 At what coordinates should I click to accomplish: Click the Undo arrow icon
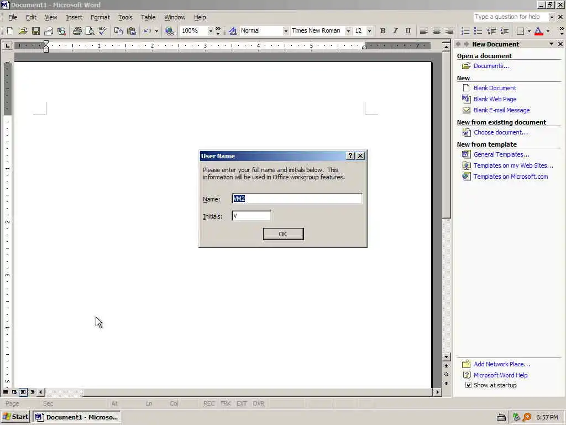coord(147,31)
